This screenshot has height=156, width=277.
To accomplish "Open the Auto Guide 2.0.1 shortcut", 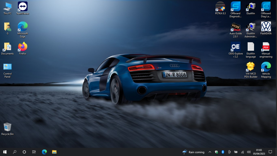I will click(236, 27).
